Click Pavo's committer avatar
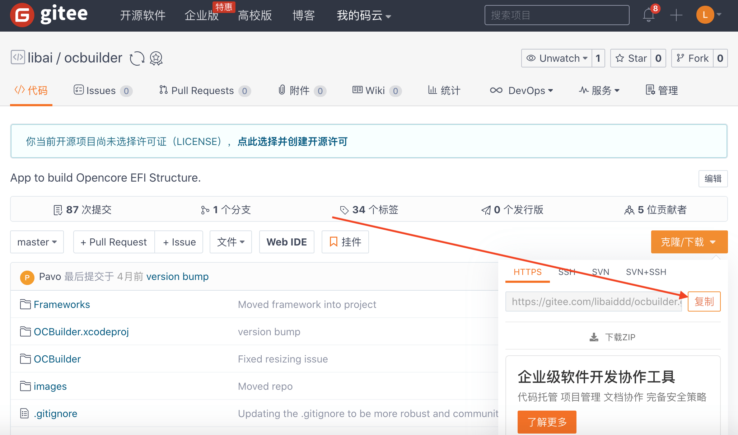 [27, 277]
